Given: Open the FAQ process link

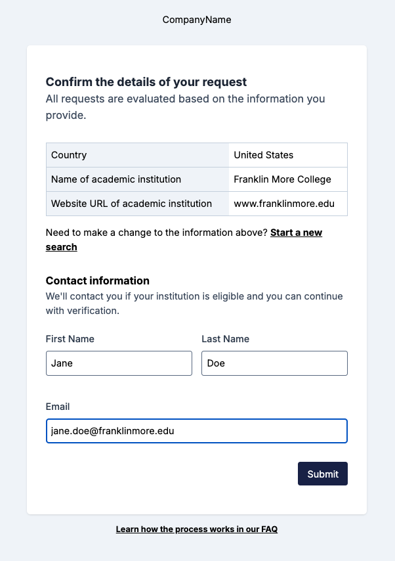Looking at the screenshot, I should (x=197, y=529).
